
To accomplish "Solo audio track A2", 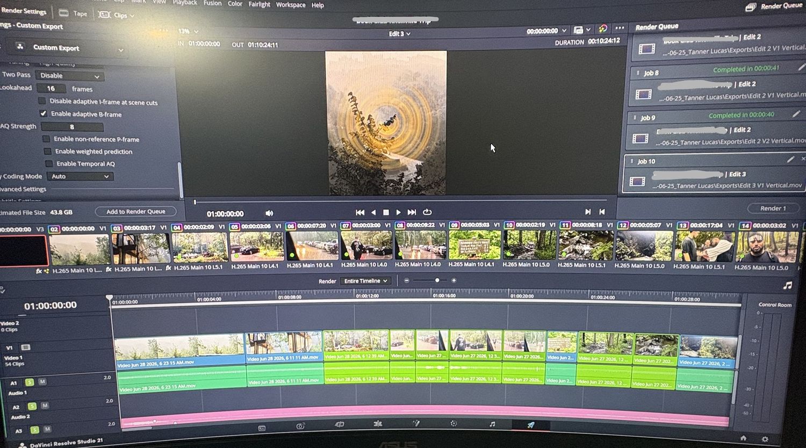I will click(x=32, y=406).
